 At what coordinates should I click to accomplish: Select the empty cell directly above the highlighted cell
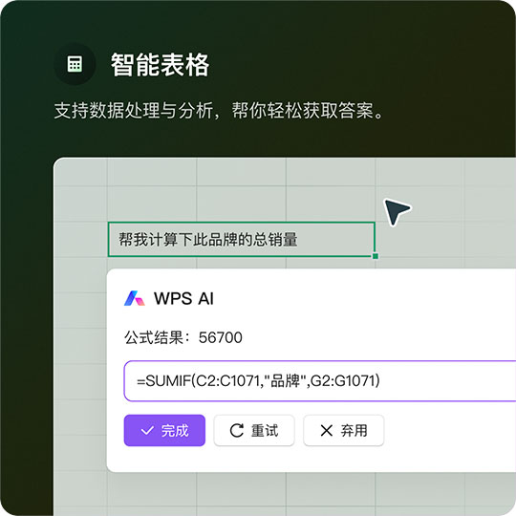(x=242, y=204)
